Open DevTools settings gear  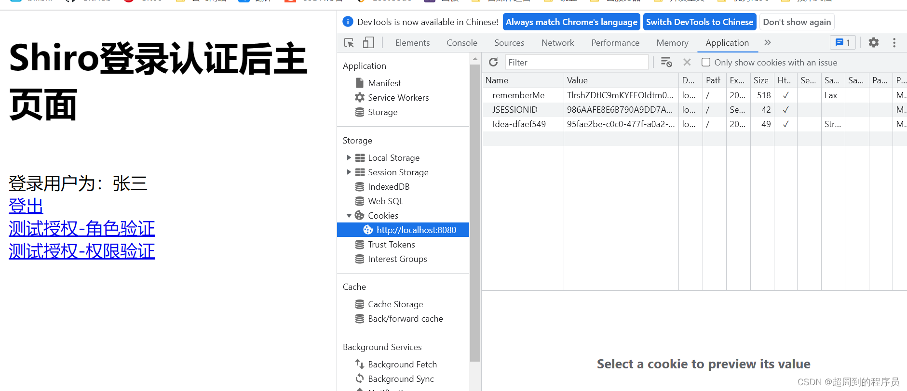tap(873, 42)
